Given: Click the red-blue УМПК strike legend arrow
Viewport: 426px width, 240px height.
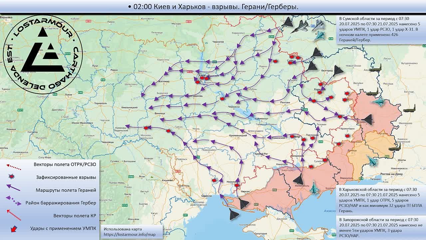Looking at the screenshot, I should click(x=14, y=229).
